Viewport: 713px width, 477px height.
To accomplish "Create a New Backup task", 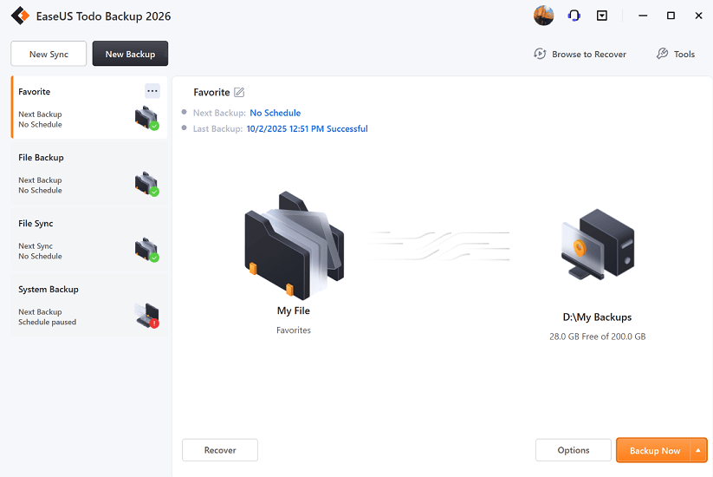I will pos(130,54).
